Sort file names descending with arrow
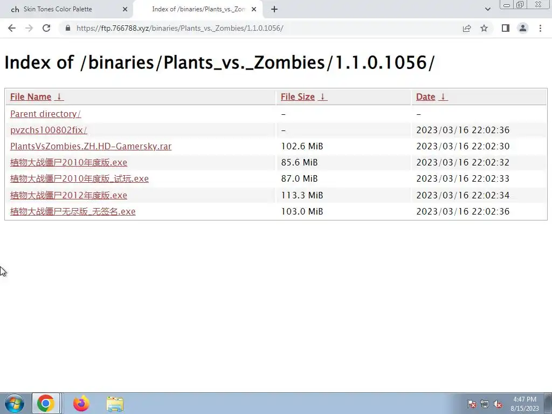Image resolution: width=552 pixels, height=414 pixels. click(x=59, y=97)
